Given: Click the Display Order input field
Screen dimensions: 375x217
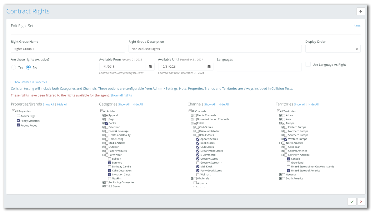Looking at the screenshot, I should 332,49.
